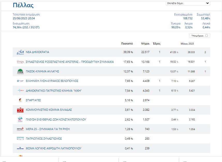Screen dimensions: 222x162
Task: Click the Λευκά label
Action: [206, 23]
